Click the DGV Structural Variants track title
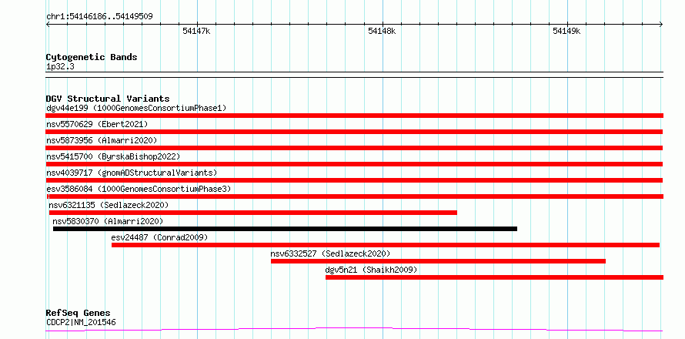This screenshot has height=339, width=685. 108,99
